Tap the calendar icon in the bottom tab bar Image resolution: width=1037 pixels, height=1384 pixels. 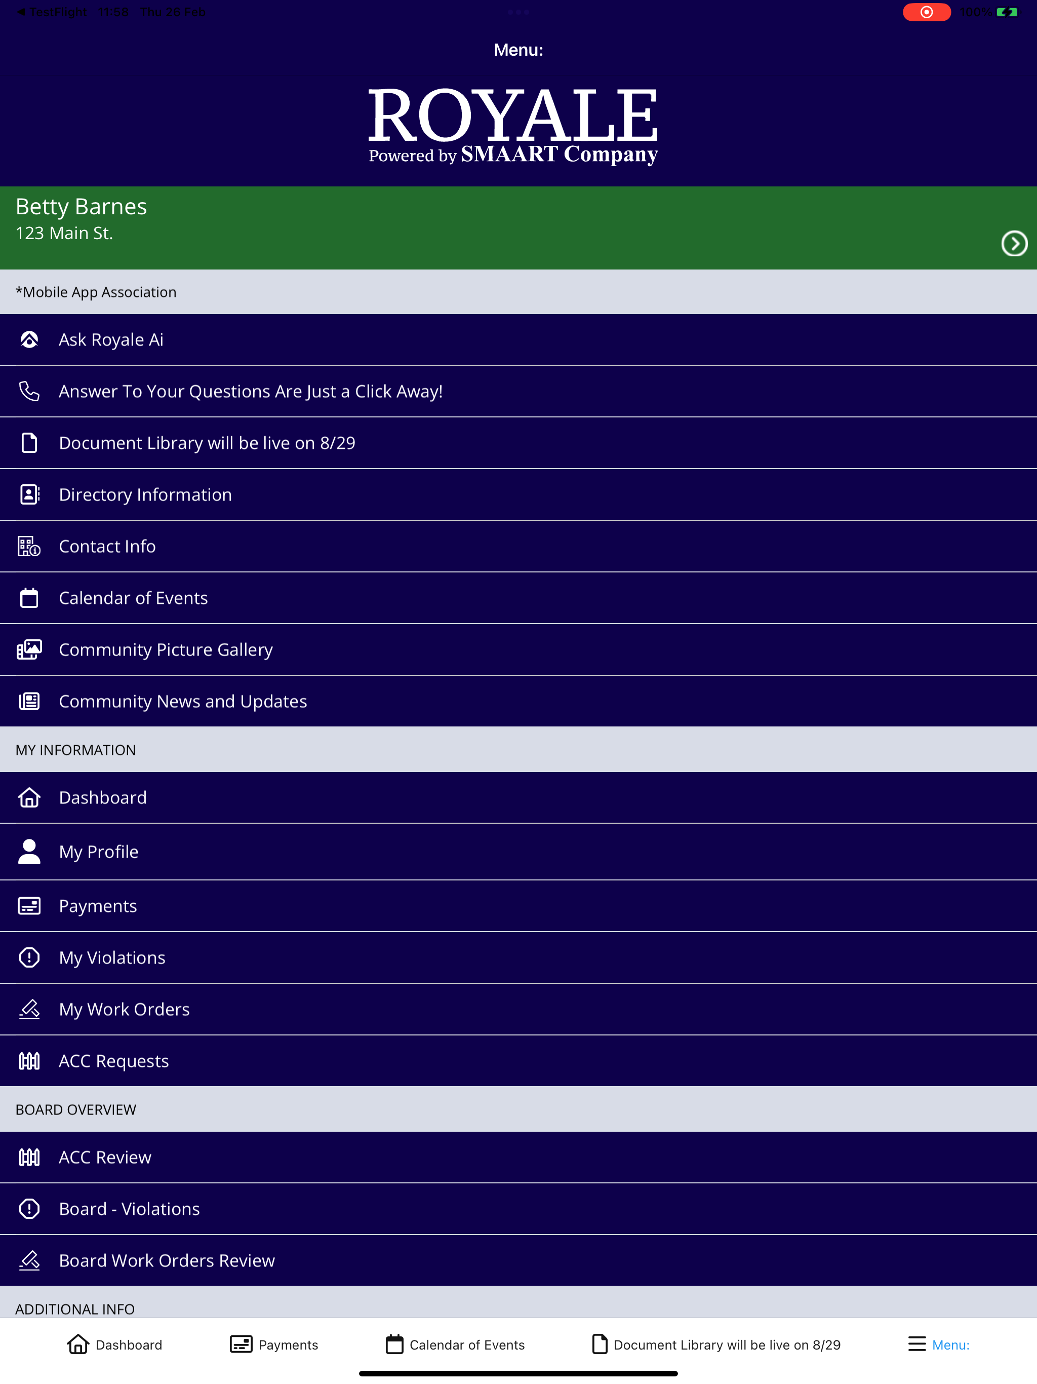pos(394,1344)
